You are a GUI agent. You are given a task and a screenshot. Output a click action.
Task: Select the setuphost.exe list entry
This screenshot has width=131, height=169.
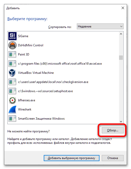pos(64,91)
